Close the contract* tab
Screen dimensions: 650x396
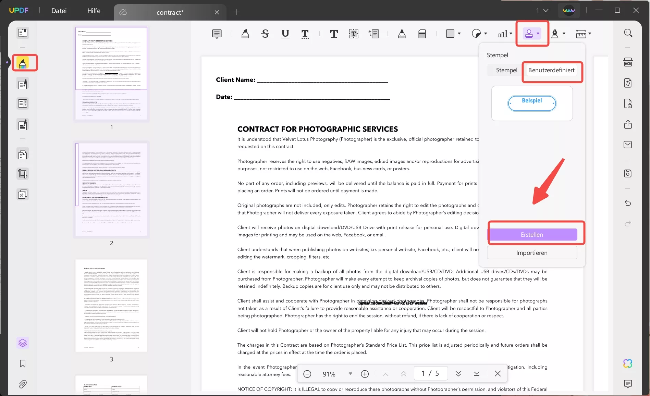pos(217,12)
